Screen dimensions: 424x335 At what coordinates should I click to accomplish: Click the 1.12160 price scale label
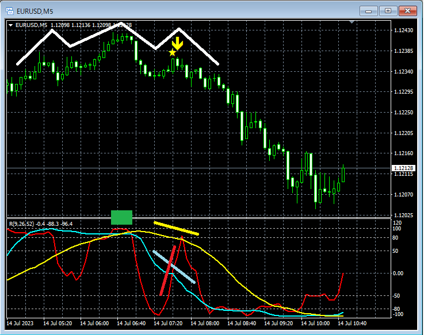tap(403, 153)
